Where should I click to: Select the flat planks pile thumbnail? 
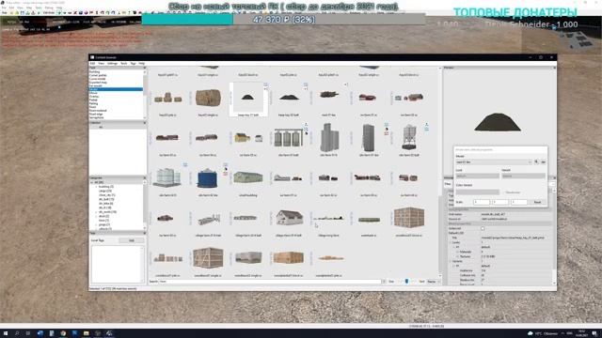[330, 258]
